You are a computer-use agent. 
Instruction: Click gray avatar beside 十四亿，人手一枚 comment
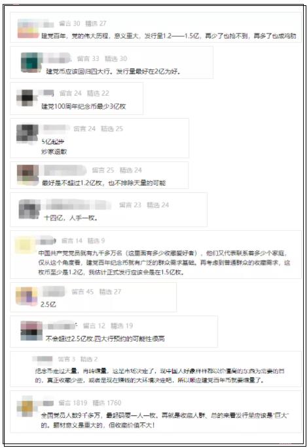[29, 209]
